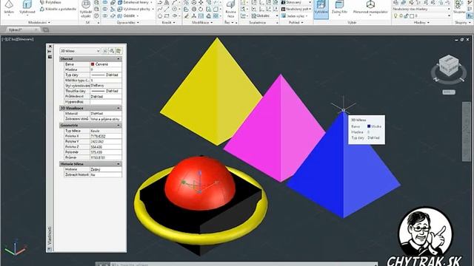Toggle layer on/off light bulb icon
This screenshot has height=266, width=474.
395,16
